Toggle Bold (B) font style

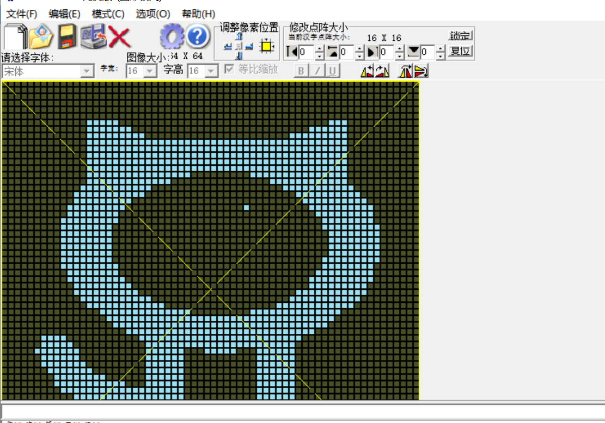coord(301,71)
